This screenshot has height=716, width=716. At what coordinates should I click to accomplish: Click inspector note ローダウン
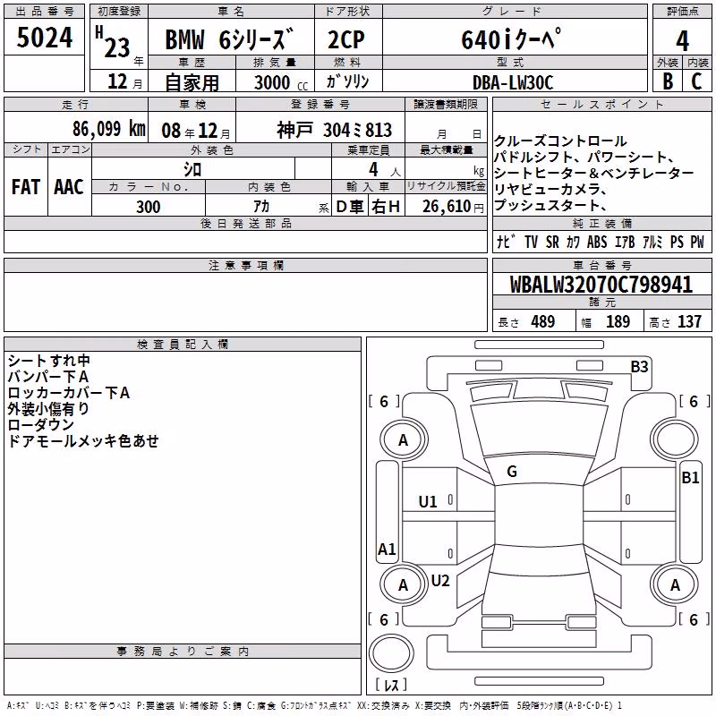pyautogui.click(x=40, y=424)
